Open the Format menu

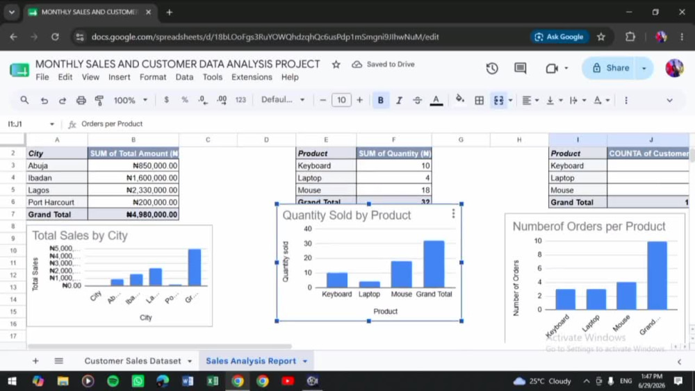[x=153, y=77]
